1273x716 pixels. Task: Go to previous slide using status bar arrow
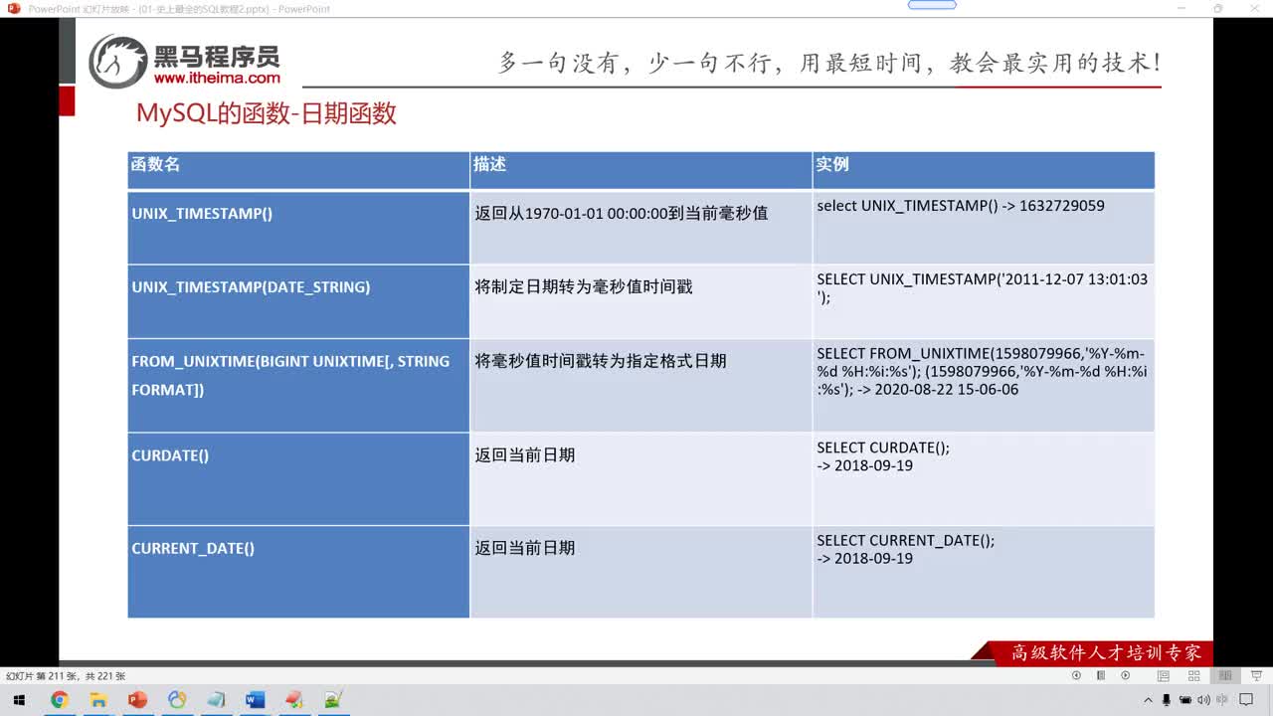click(1076, 675)
